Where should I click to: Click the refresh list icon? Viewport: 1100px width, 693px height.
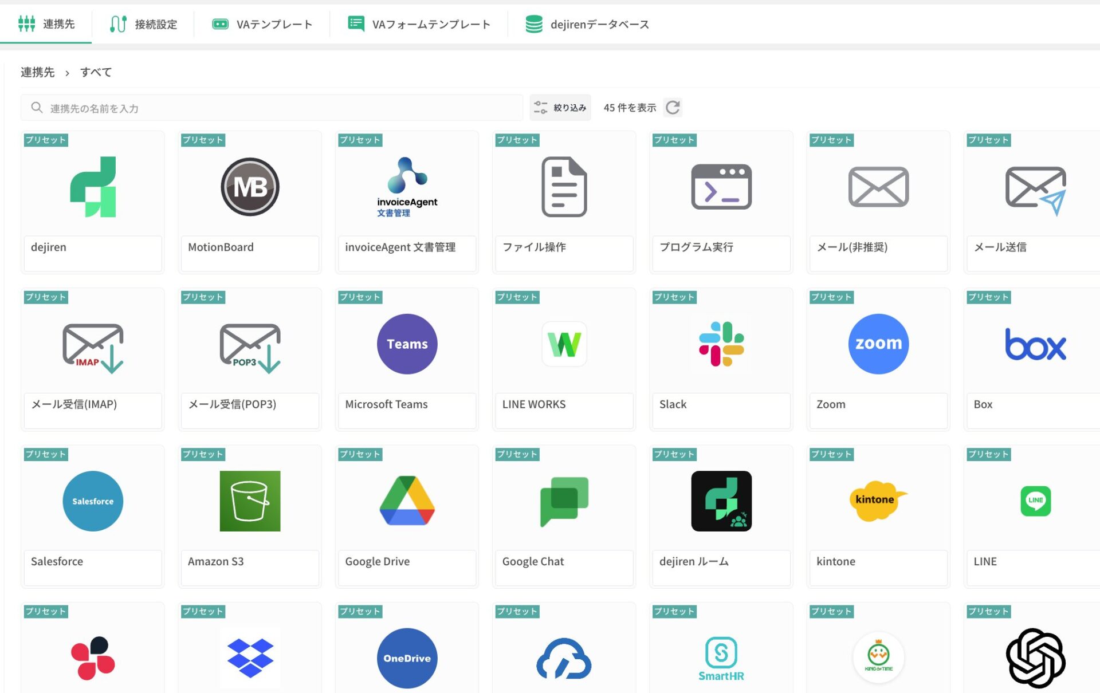click(673, 108)
